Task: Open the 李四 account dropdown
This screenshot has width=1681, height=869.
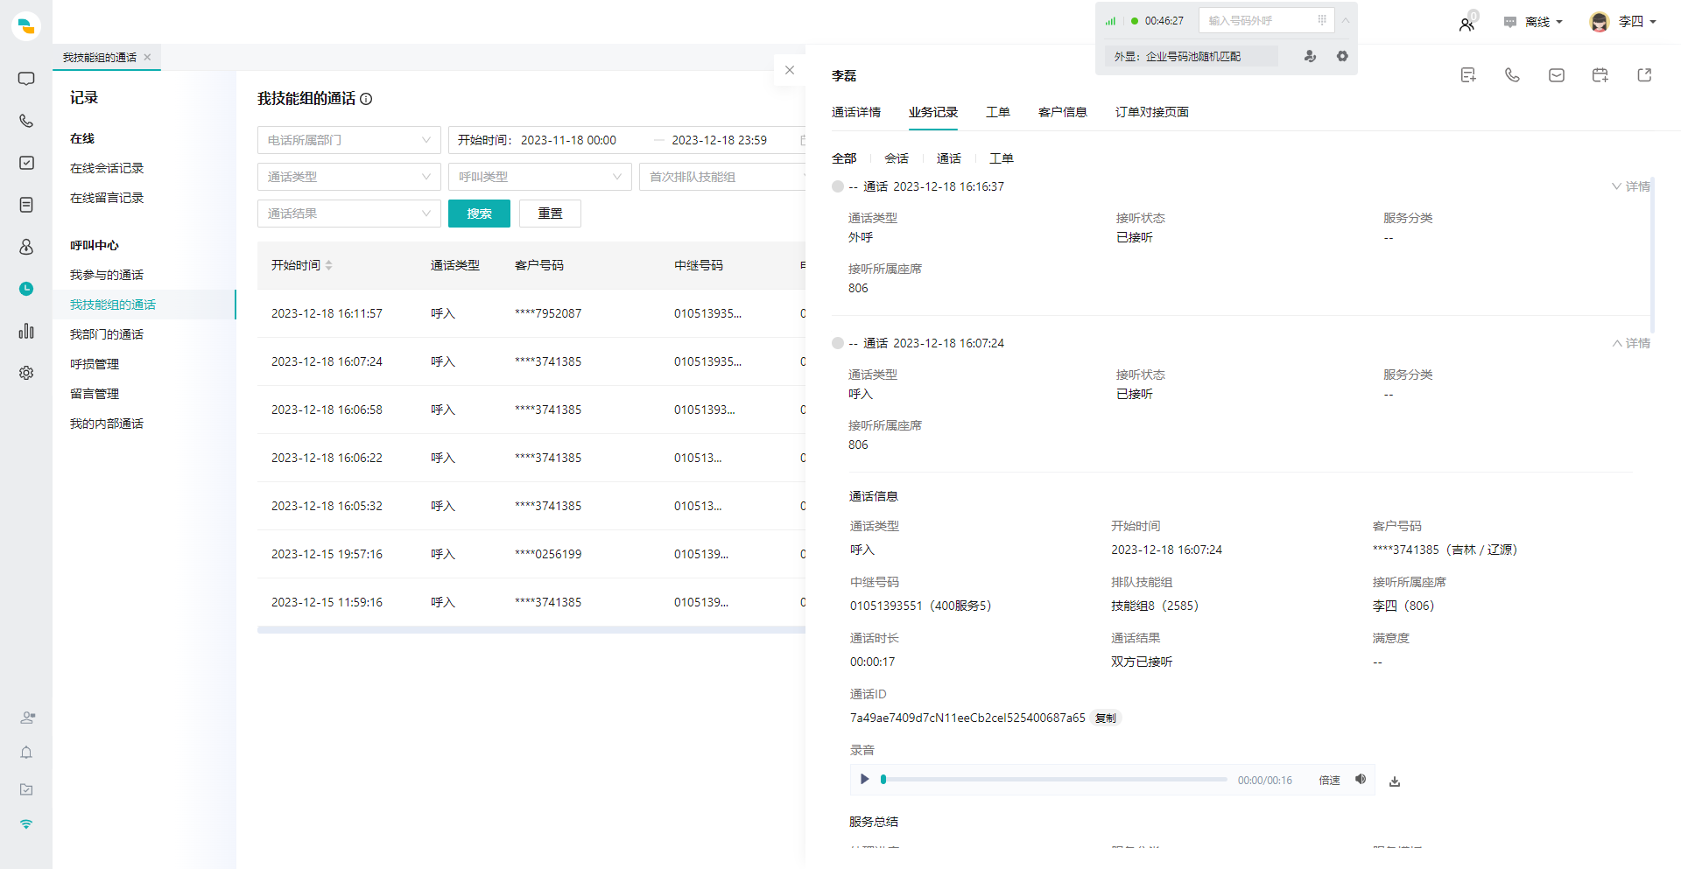Action: (x=1623, y=22)
